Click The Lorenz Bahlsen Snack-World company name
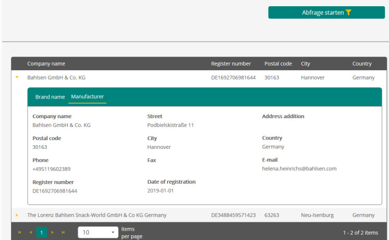This screenshot has height=240, width=389. click(97, 215)
